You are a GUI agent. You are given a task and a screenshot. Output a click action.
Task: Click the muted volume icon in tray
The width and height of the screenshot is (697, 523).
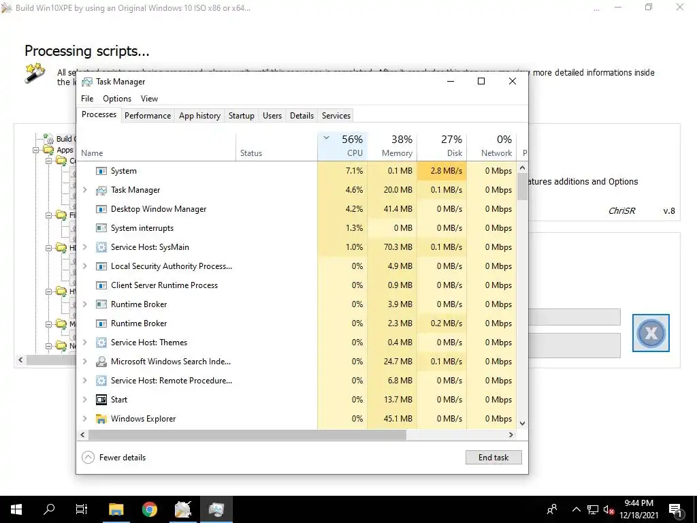(609, 509)
